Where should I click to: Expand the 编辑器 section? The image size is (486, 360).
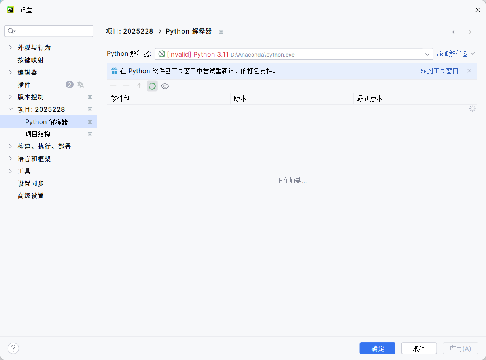point(11,72)
